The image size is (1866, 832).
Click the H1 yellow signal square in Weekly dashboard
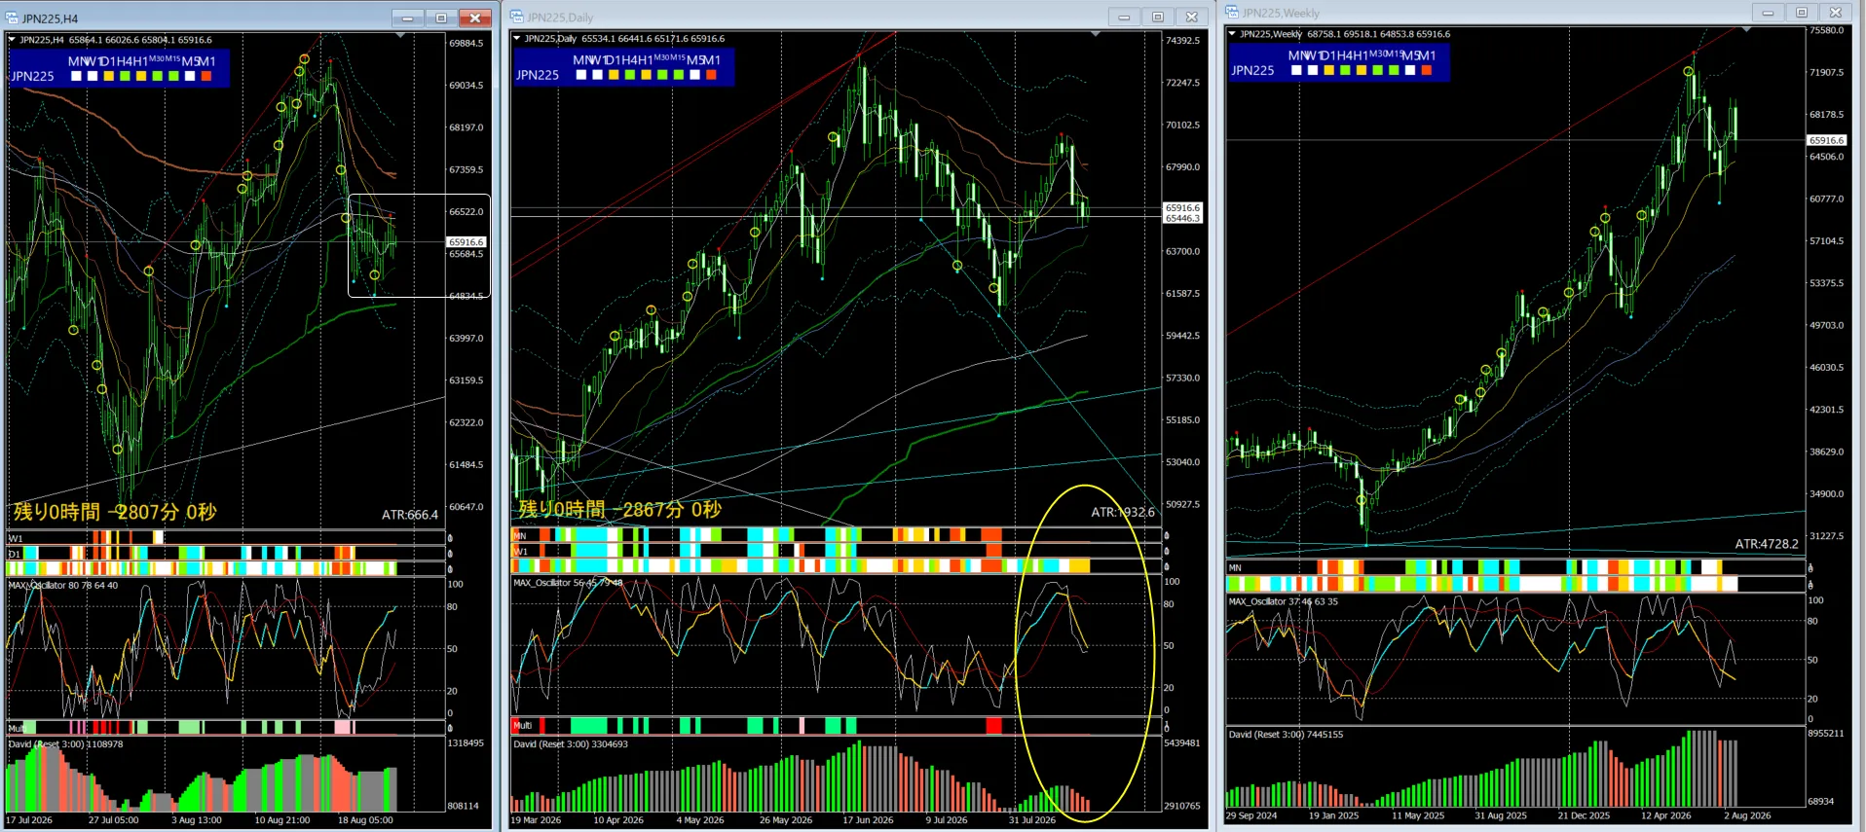[x=1362, y=70]
